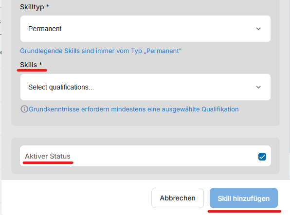The image size is (290, 215).
Task: Open the Select qualifications dropdown
Action: pos(145,87)
